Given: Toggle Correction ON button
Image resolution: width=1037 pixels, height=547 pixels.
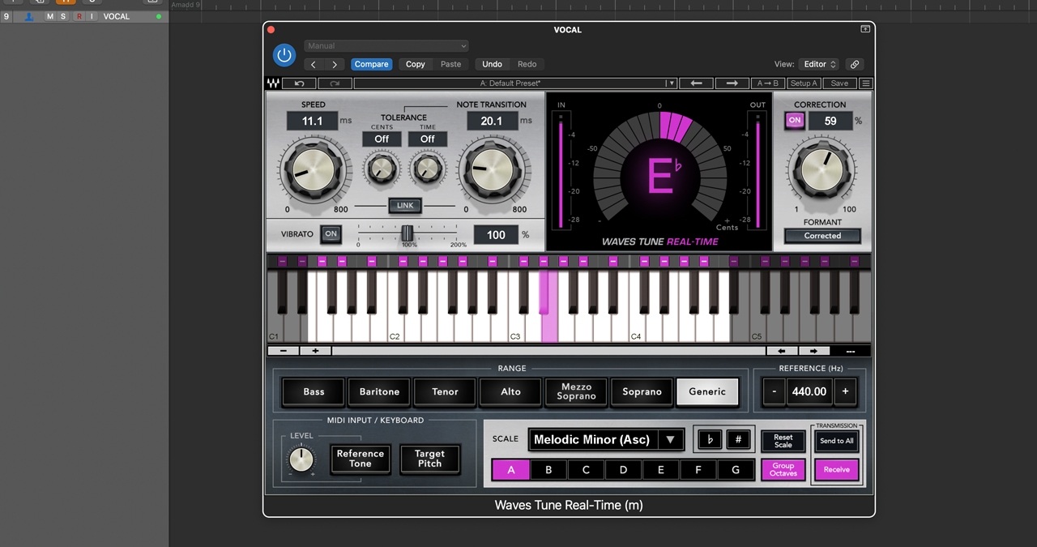Looking at the screenshot, I should (x=795, y=121).
